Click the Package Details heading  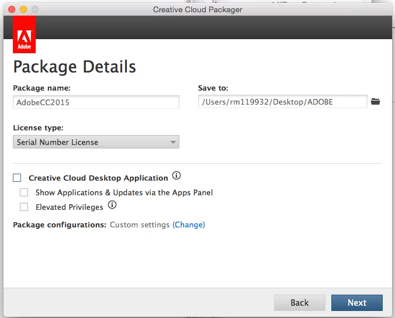coord(75,67)
